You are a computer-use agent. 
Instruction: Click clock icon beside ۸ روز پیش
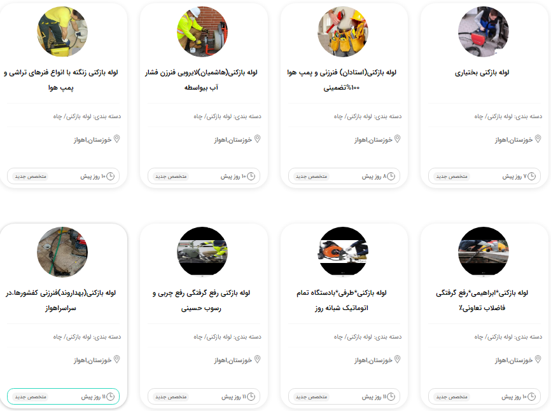point(391,176)
